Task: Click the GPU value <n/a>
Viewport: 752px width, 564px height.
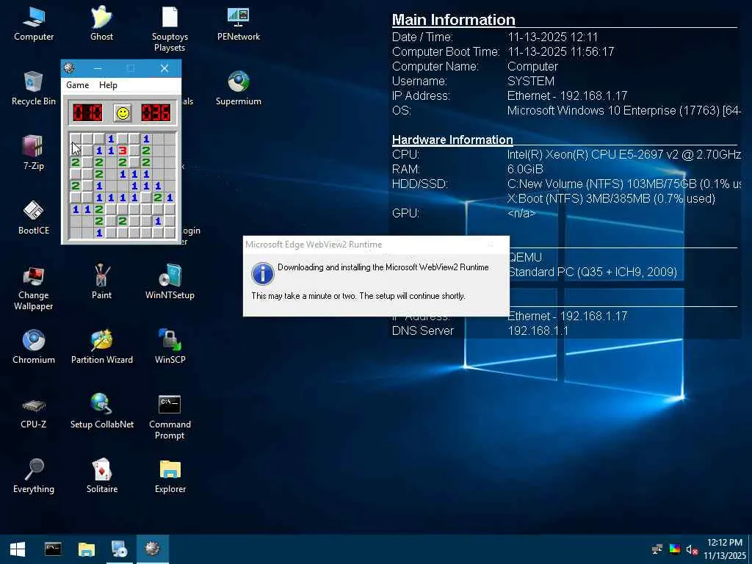Action: tap(521, 213)
